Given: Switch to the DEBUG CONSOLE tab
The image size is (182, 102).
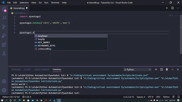Looking at the screenshot, I should (x=42, y=69).
